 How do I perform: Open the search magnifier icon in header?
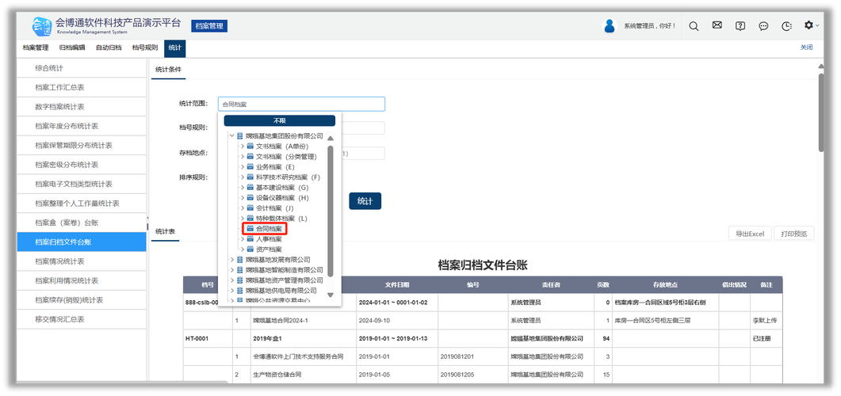694,26
